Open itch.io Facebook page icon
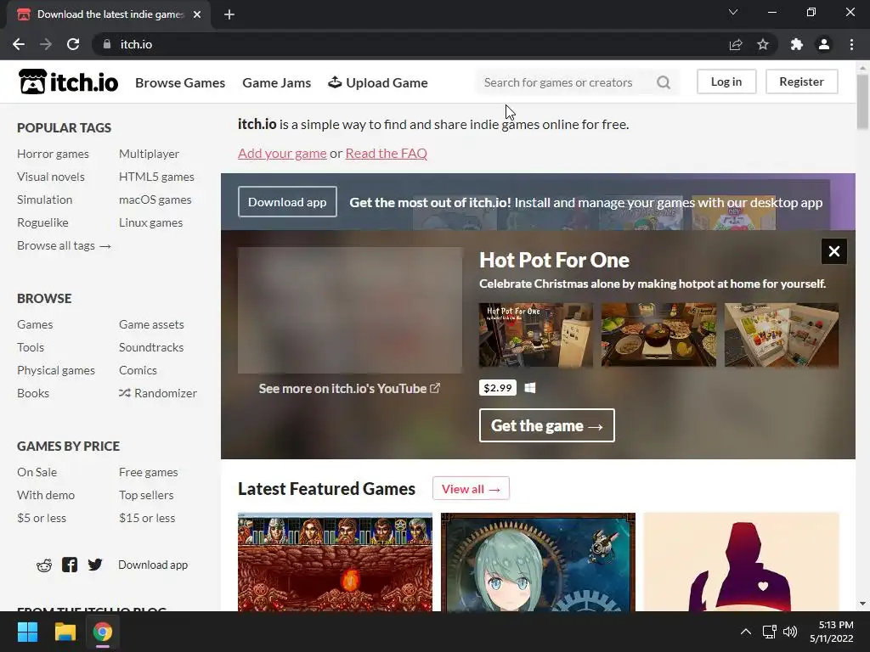 click(70, 565)
